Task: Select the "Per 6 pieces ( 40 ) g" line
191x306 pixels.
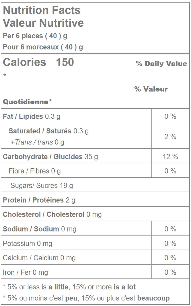Action: click(x=35, y=36)
